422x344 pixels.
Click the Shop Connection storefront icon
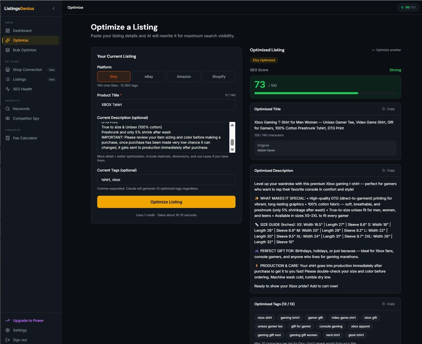pos(8,70)
